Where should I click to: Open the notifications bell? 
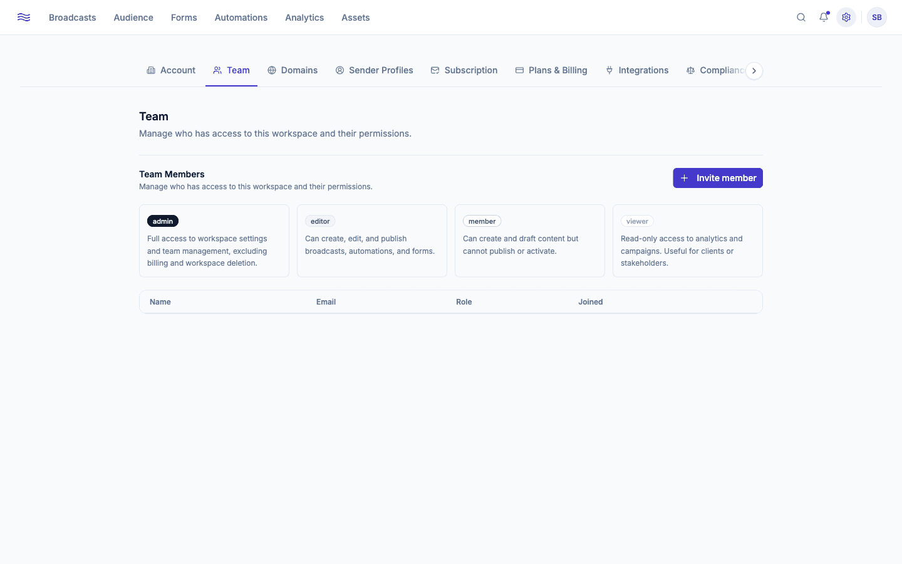coord(824,18)
